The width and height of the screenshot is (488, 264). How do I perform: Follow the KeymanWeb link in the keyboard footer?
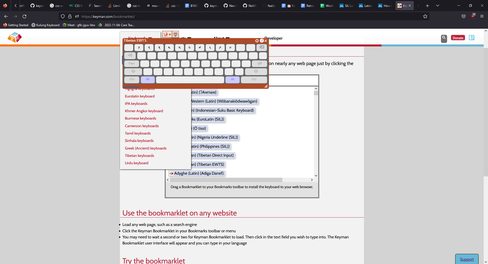click(x=131, y=87)
